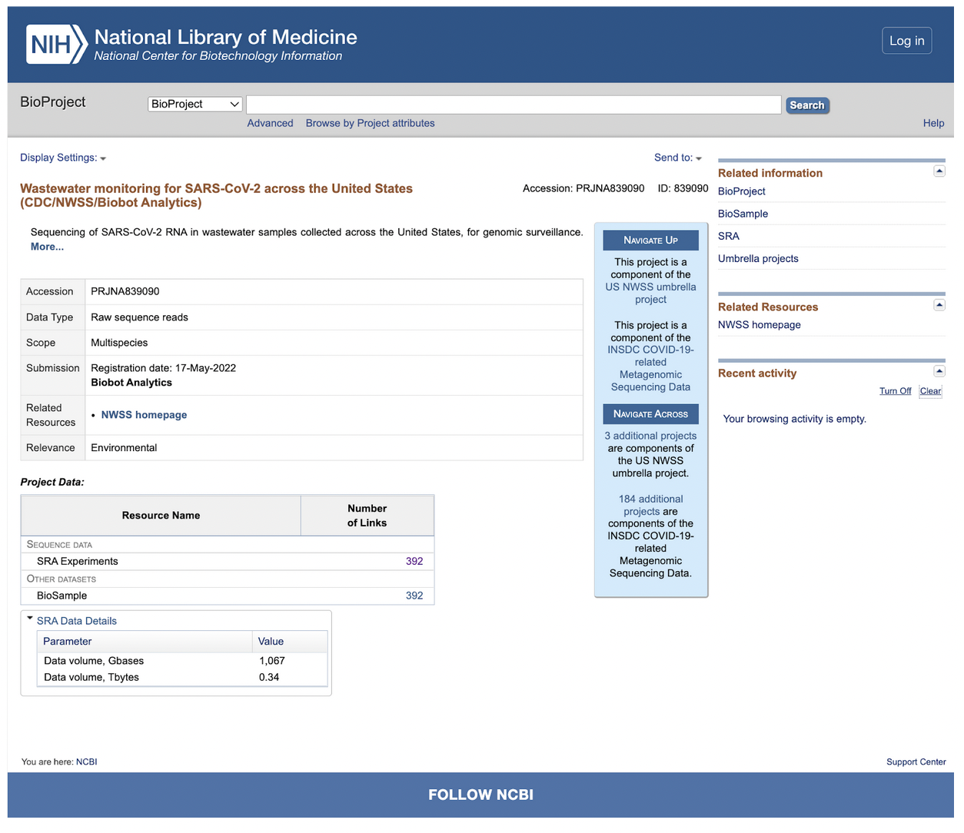The height and width of the screenshot is (833, 964).
Task: Click the ID: 839090 text
Action: 683,188
